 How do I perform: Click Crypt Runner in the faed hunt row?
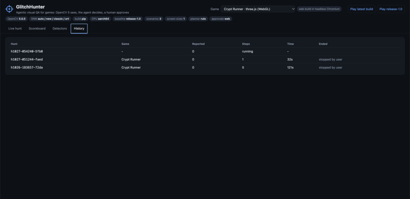[131, 60]
